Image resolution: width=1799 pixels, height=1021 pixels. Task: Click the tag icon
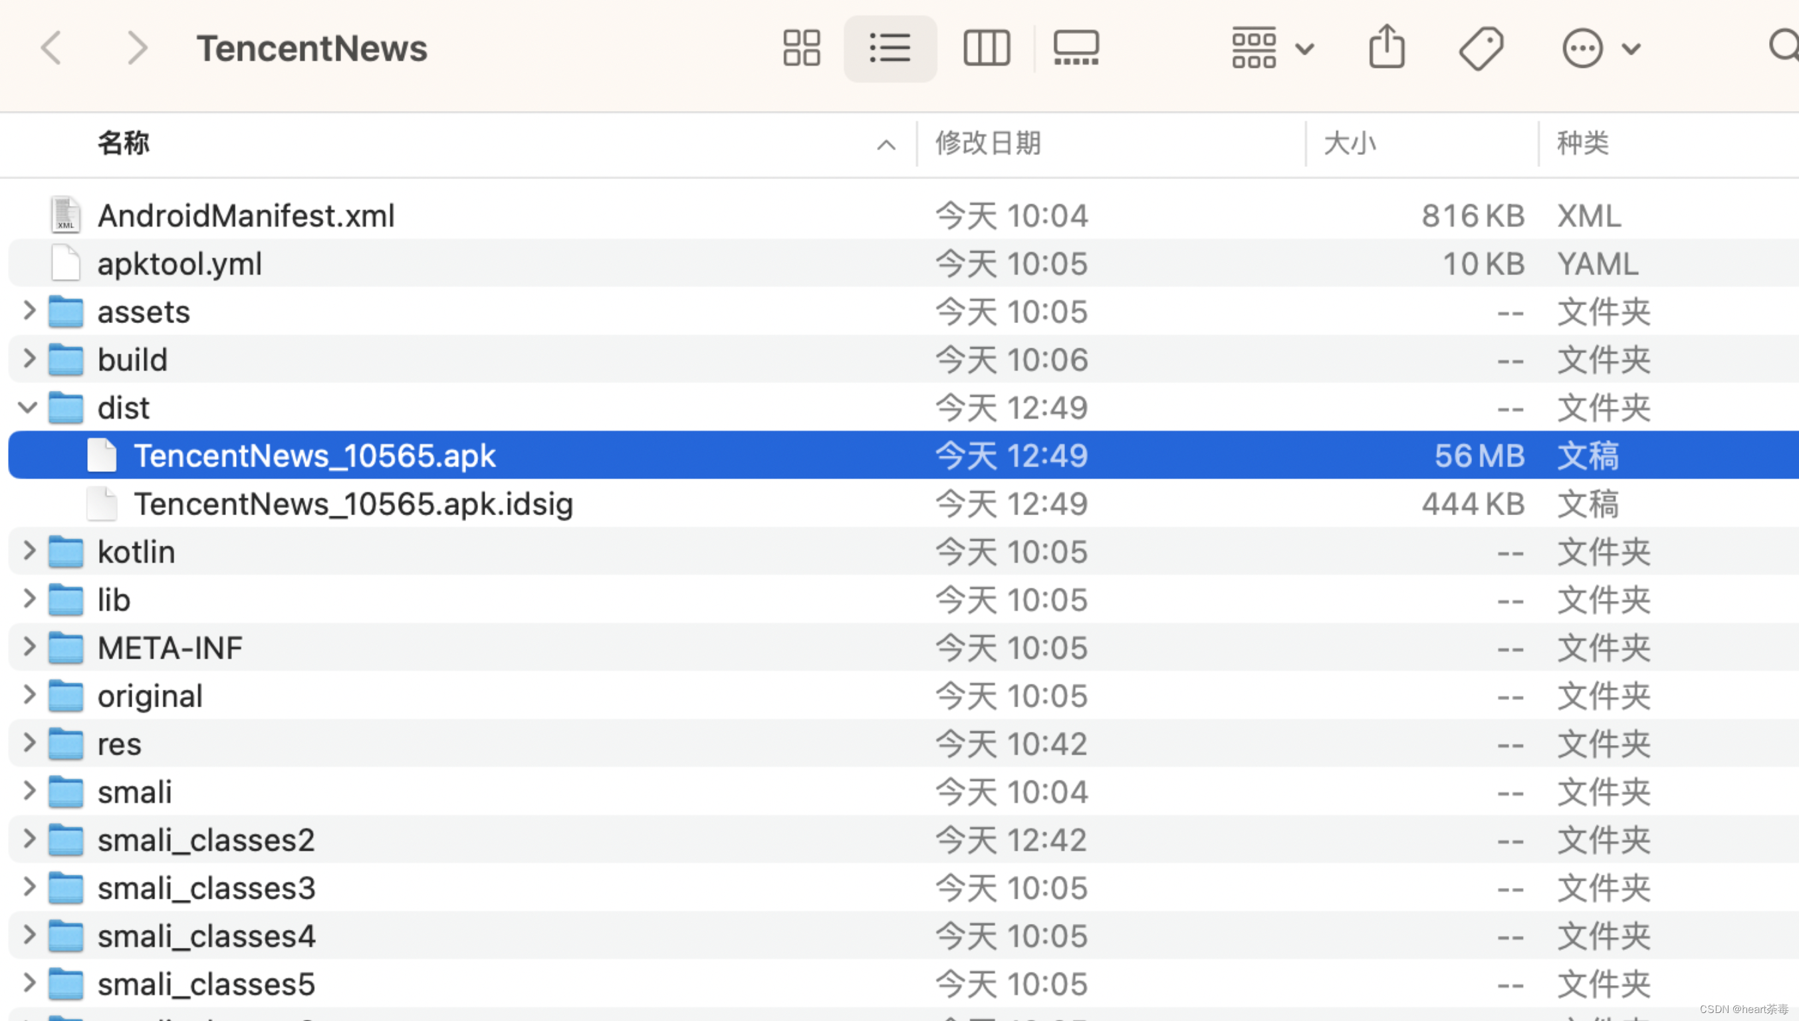[1481, 49]
